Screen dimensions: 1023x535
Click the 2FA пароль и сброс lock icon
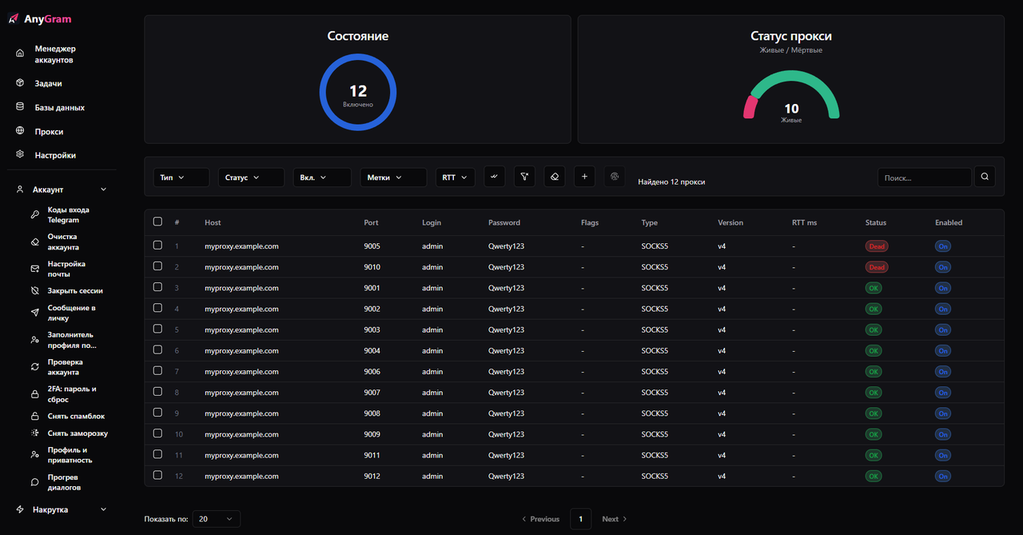click(34, 394)
